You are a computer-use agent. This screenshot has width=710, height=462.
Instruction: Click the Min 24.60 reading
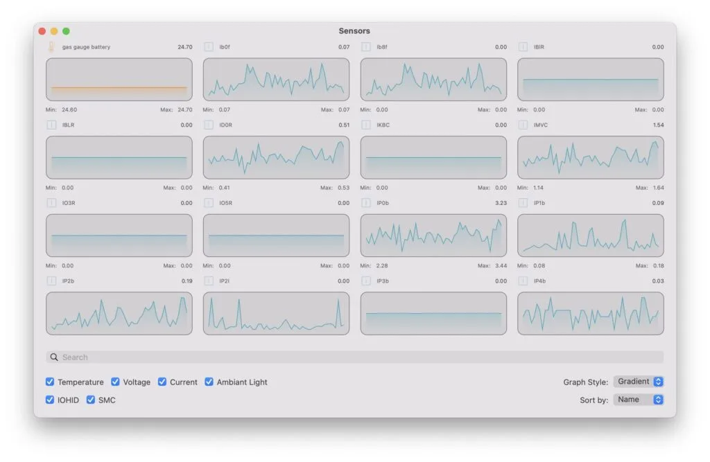[x=61, y=109]
